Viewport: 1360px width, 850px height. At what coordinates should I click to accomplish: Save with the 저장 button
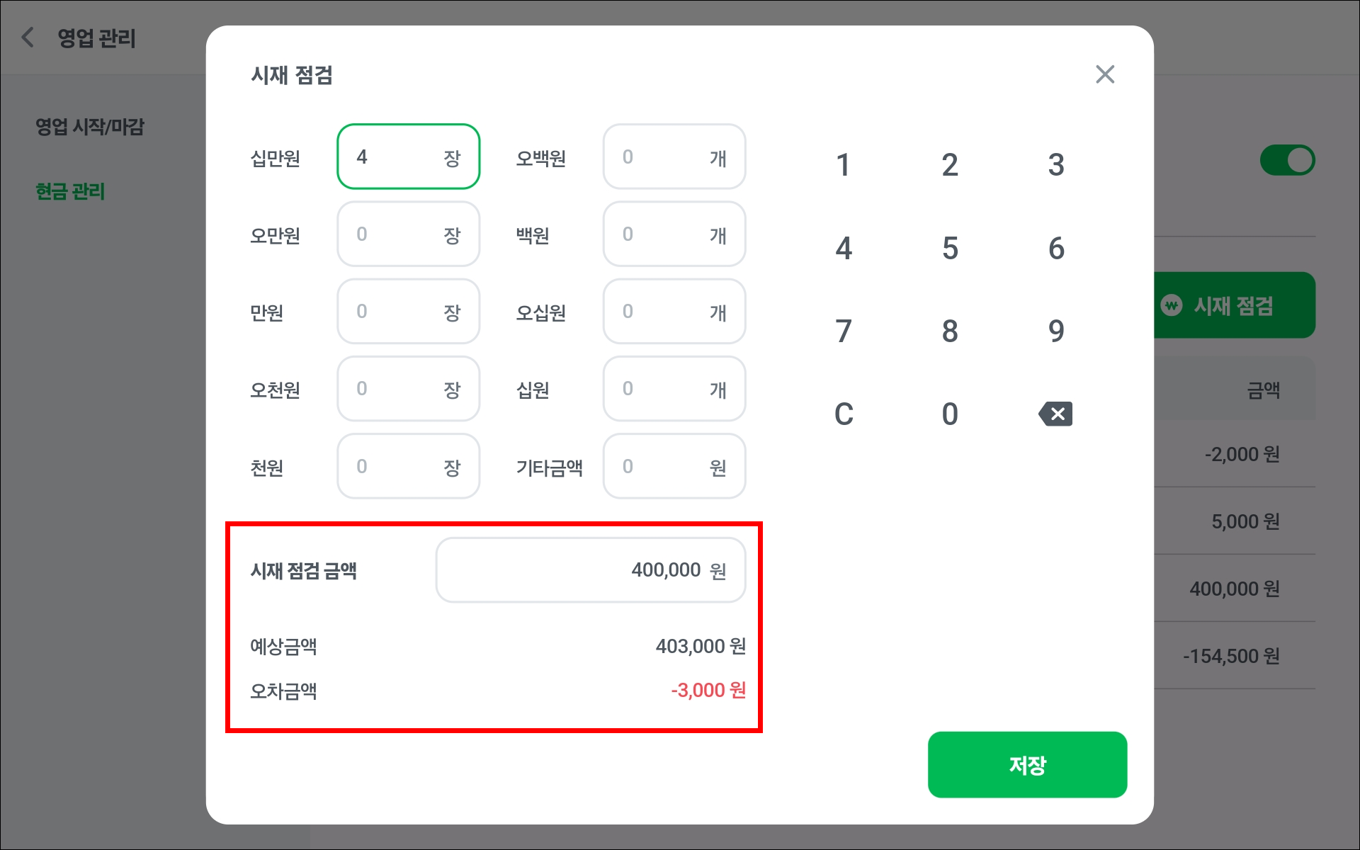1026,764
